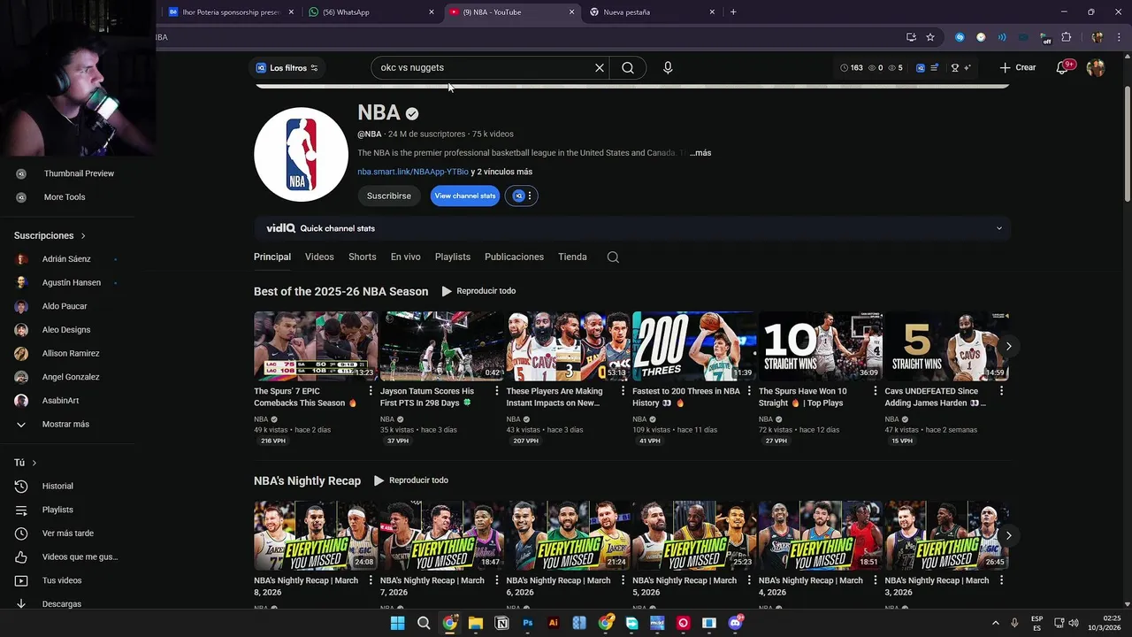Screen dimensions: 1132x637
Task: Expand the Tú section arrow
Action: pos(34,463)
